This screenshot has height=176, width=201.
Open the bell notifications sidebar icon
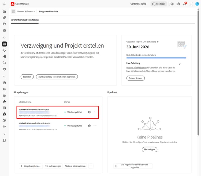coord(4,50)
